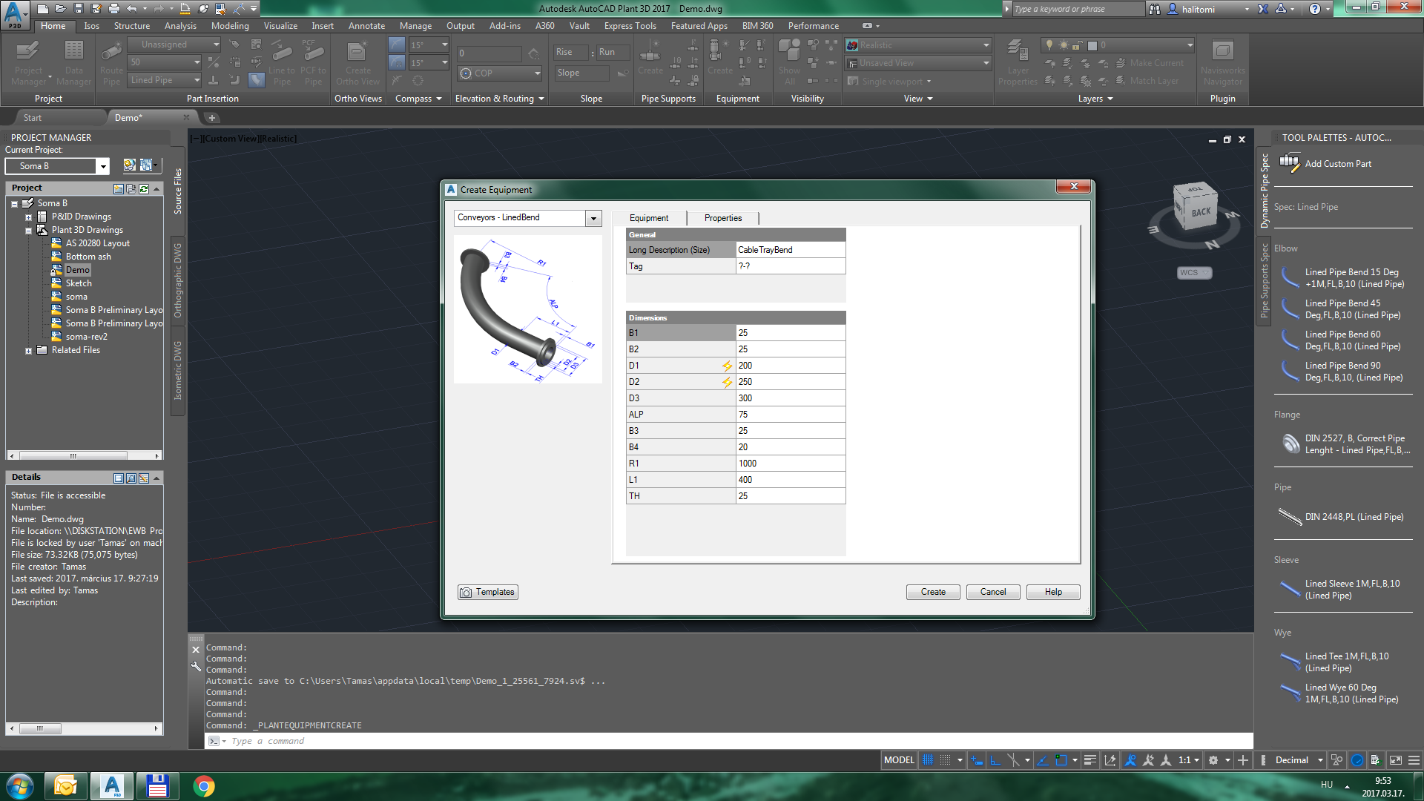Click the Create button in dialog
1424x801 pixels.
(x=932, y=592)
